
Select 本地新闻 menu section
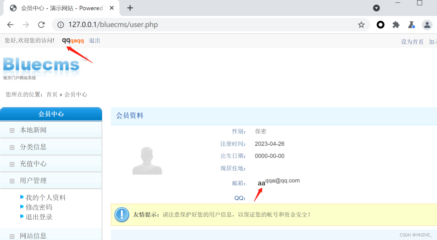(x=51, y=130)
